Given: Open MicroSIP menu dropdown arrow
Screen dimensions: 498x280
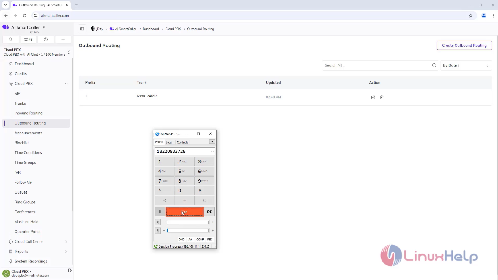Looking at the screenshot, I should tap(212, 142).
